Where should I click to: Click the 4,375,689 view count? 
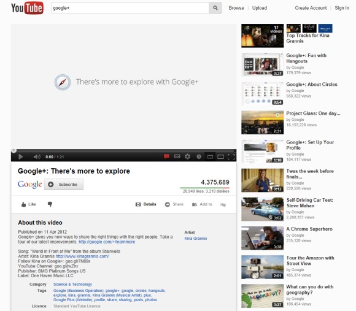pos(215,182)
